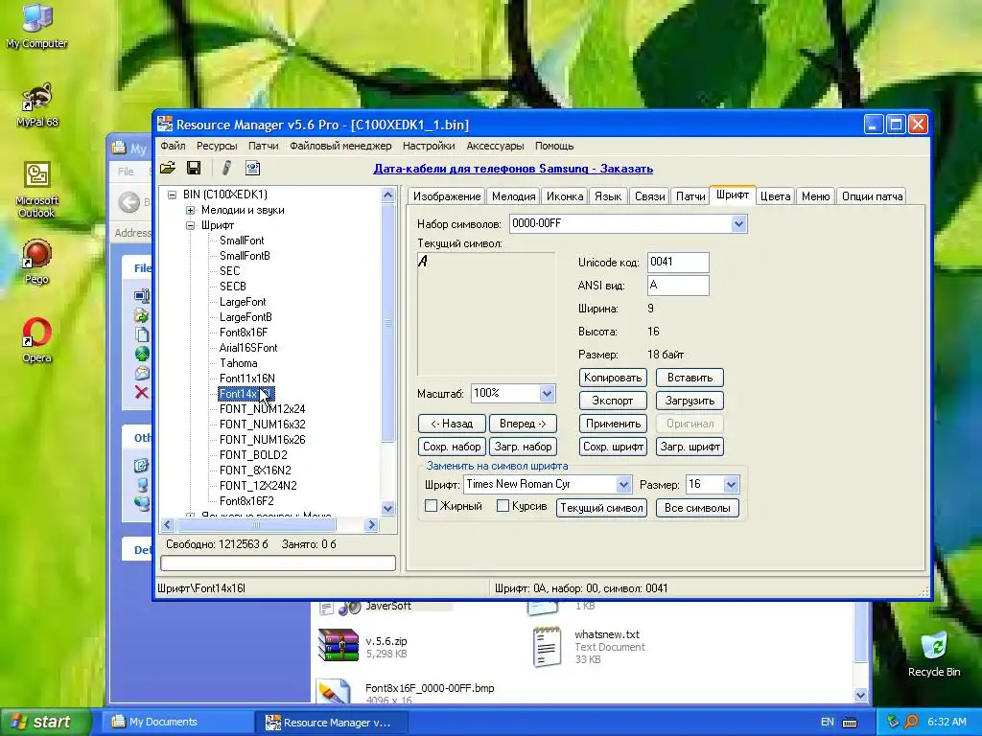
Task: Open the Размер 16 dropdown
Action: coord(731,484)
